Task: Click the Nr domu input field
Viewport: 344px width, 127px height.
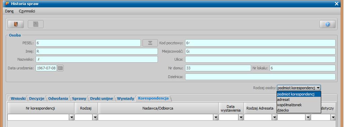Action: coord(218,68)
